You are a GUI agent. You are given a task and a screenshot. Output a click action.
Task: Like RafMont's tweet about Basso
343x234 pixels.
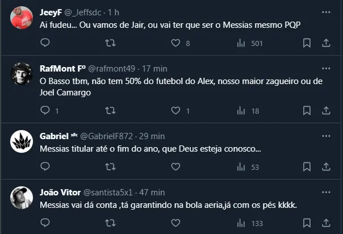click(x=176, y=111)
